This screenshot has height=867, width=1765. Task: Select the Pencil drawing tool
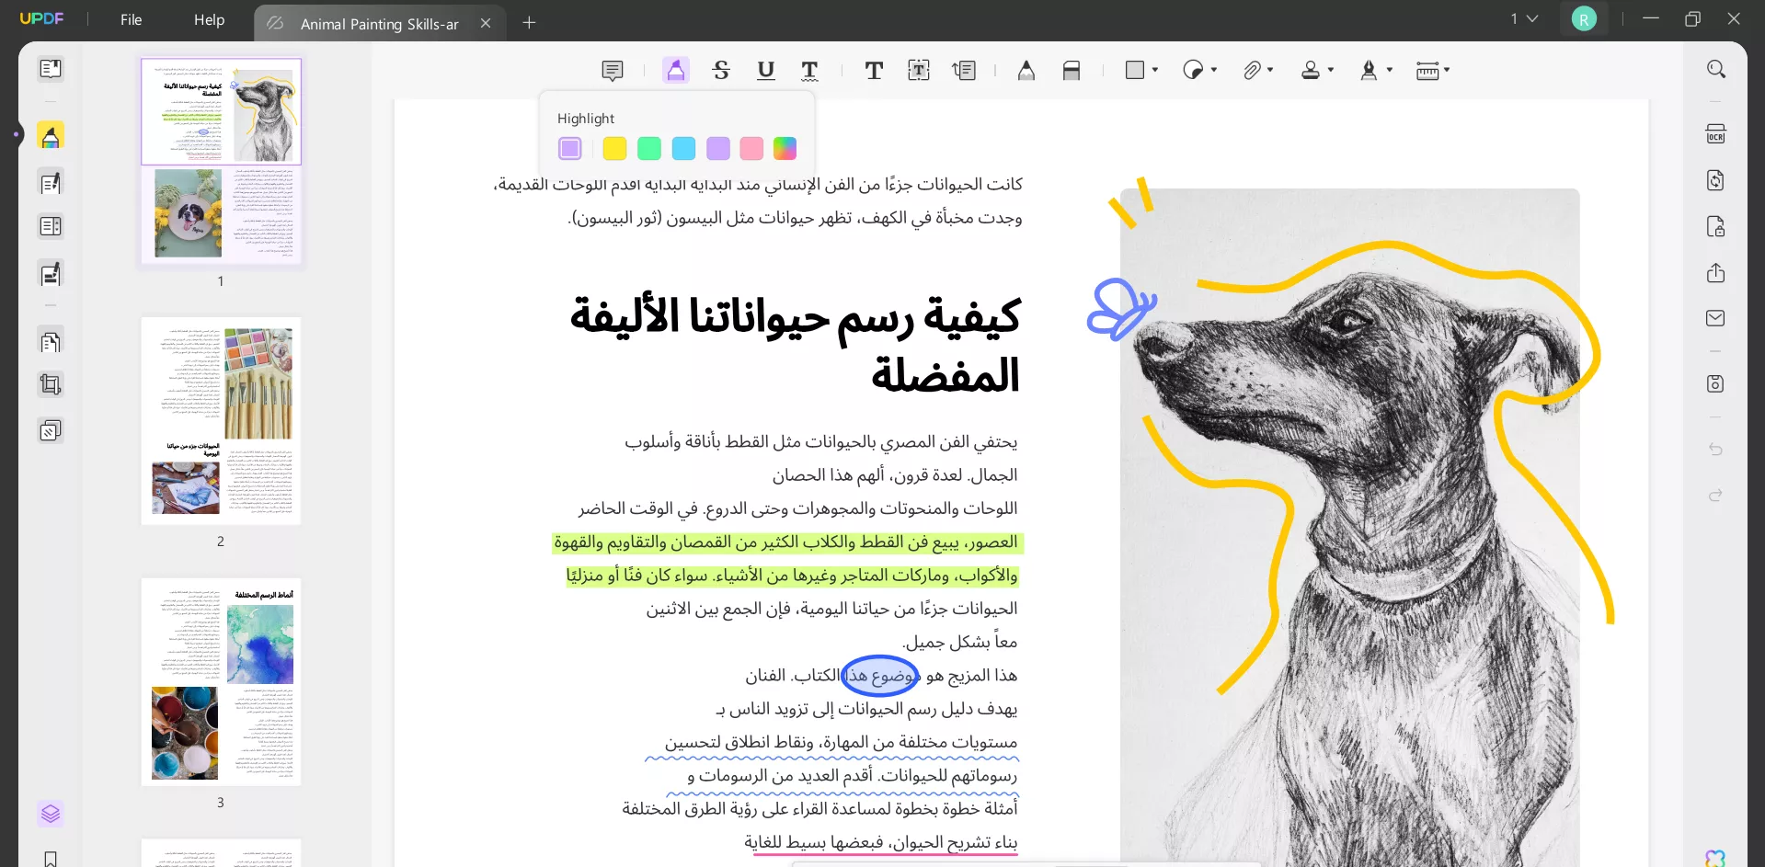pos(1027,70)
